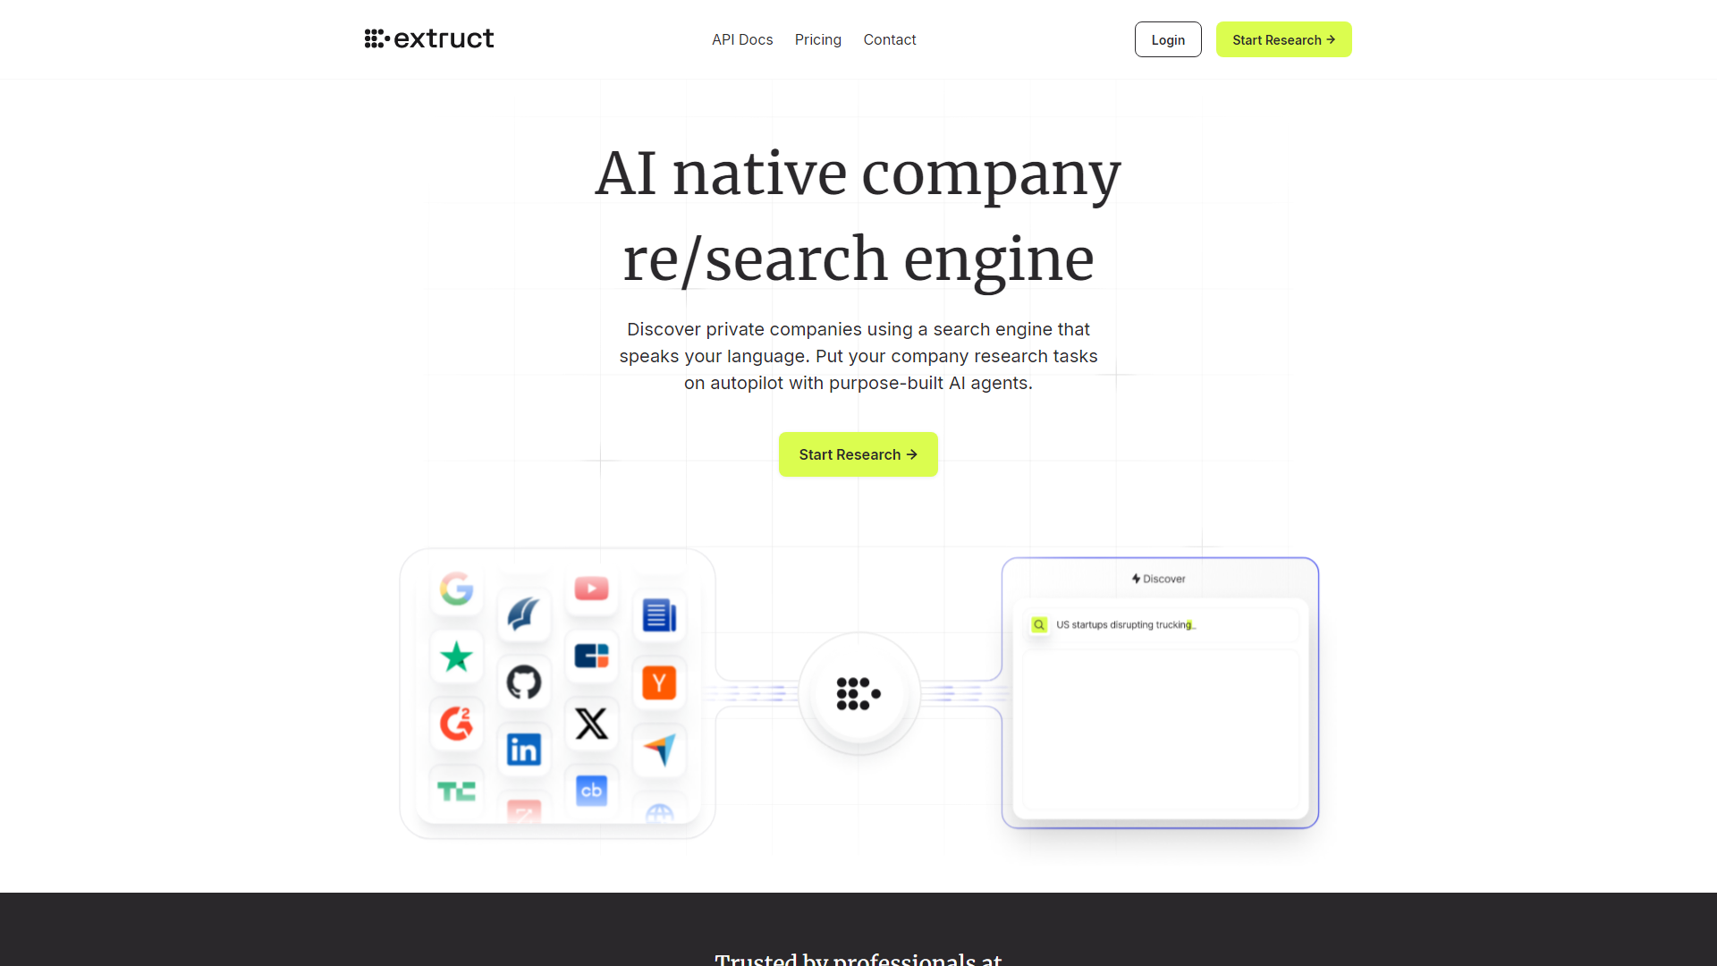Scroll down to Trusted by professionals section
The image size is (1717, 966).
click(858, 959)
